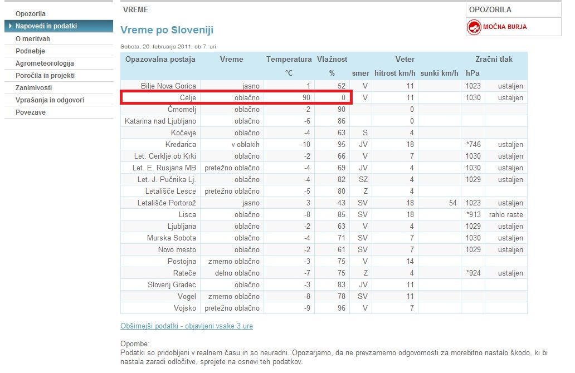Click the Kredarica station name
The image size is (575, 373).
(x=181, y=144)
